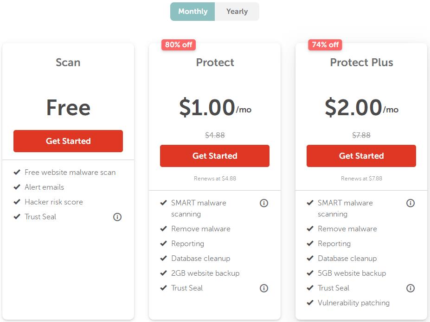Click checkmark beside Vulnerability patching
Screen dimensions: 430x322
[310, 303]
